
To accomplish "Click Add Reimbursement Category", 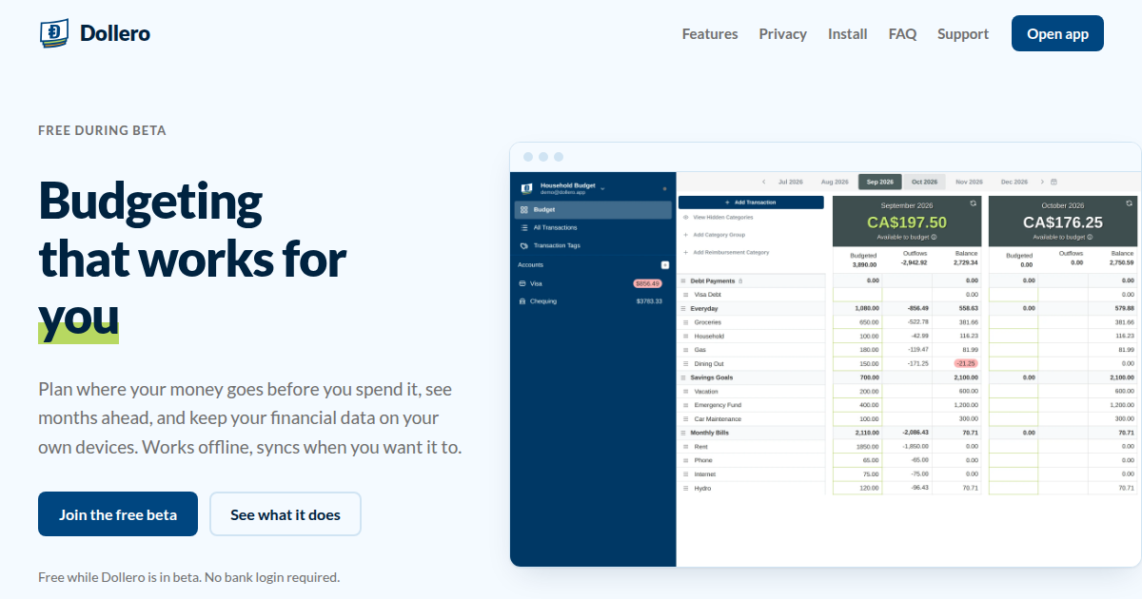I will click(x=726, y=253).
